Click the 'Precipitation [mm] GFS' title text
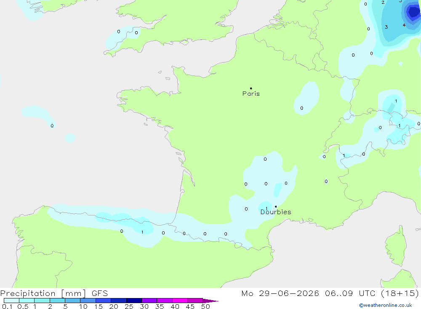This screenshot has height=309, width=421. click(x=54, y=293)
